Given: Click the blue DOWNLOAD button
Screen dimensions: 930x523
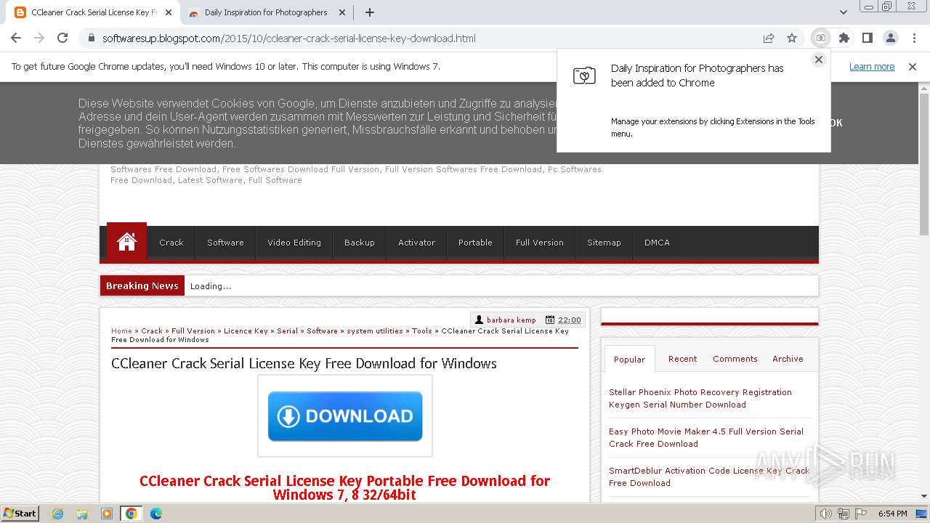Looking at the screenshot, I should [x=345, y=416].
